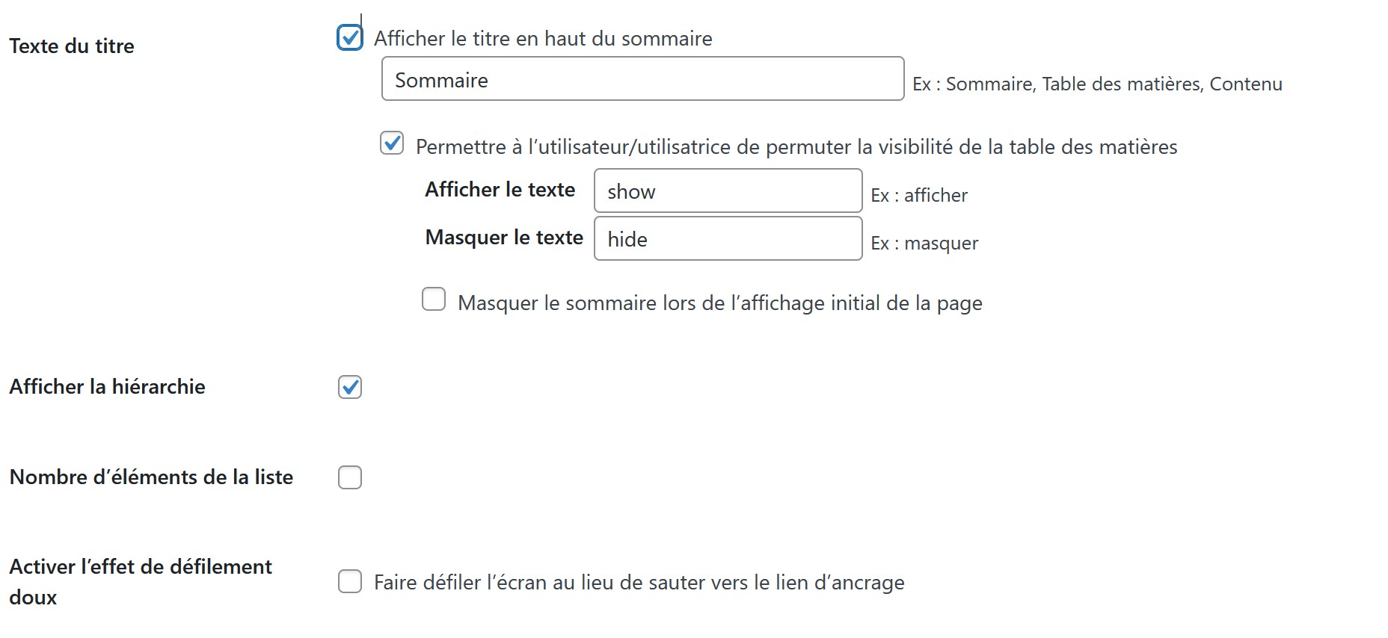Viewport: 1388px width, 638px height.
Task: Click the 'Masquer le sommaire lors de l'affichage' label
Action: click(x=719, y=303)
